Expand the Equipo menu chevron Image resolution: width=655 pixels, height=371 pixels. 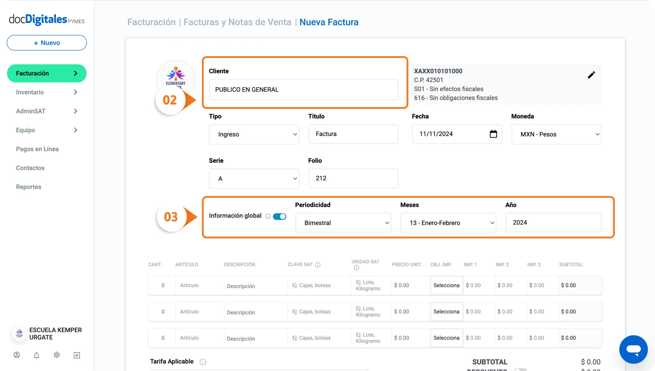pos(75,130)
